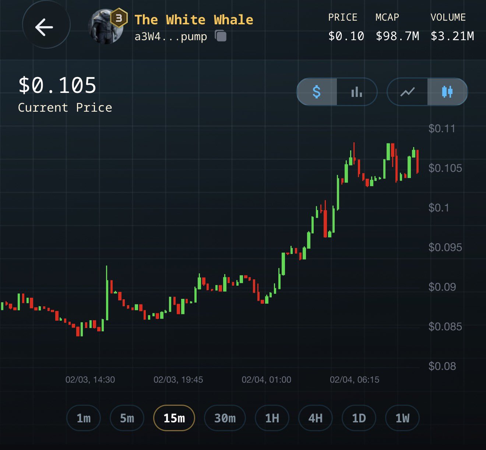Select the 4H timeframe
This screenshot has width=486, height=450.
tap(316, 418)
